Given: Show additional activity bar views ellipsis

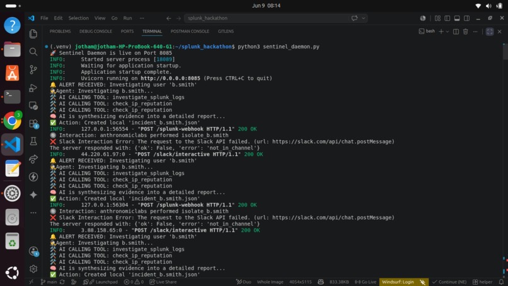Looking at the screenshot, I should point(33,213).
